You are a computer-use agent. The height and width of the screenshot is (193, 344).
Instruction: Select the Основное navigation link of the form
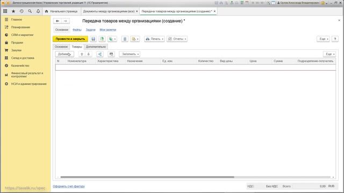click(62, 30)
